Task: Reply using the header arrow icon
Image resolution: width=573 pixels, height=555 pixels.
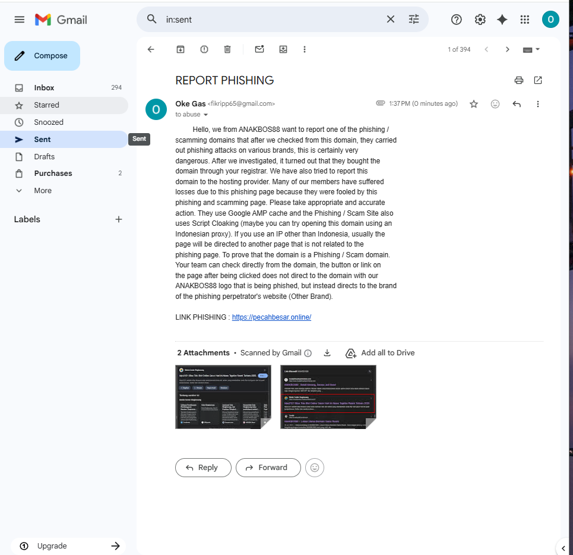Action: click(x=517, y=104)
